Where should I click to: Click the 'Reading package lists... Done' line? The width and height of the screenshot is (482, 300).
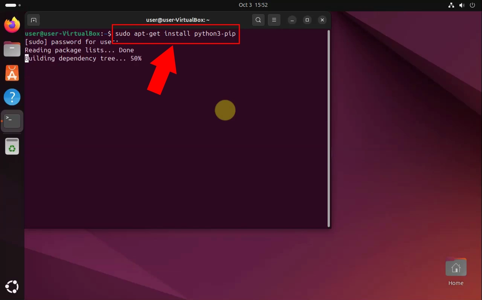pyautogui.click(x=79, y=50)
